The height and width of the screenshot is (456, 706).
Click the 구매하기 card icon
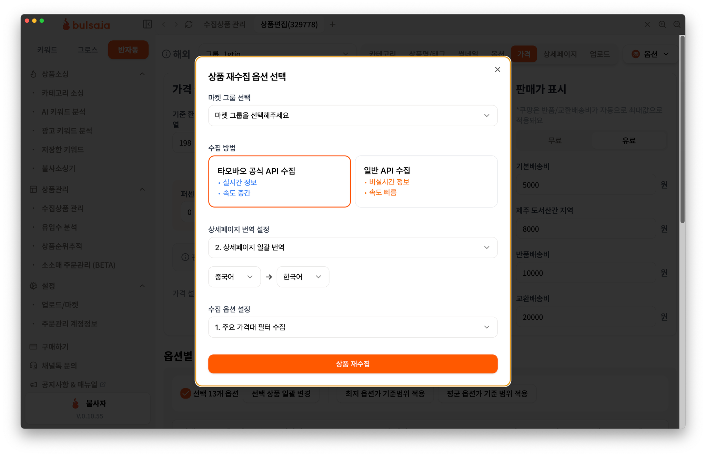click(x=33, y=347)
